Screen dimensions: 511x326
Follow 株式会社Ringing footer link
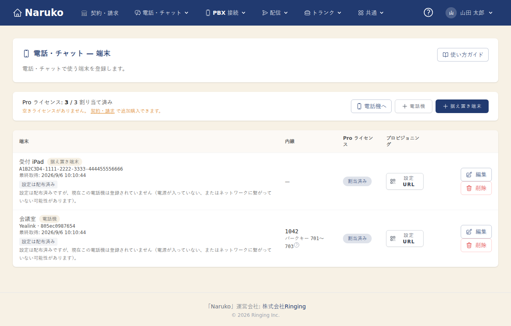click(284, 306)
